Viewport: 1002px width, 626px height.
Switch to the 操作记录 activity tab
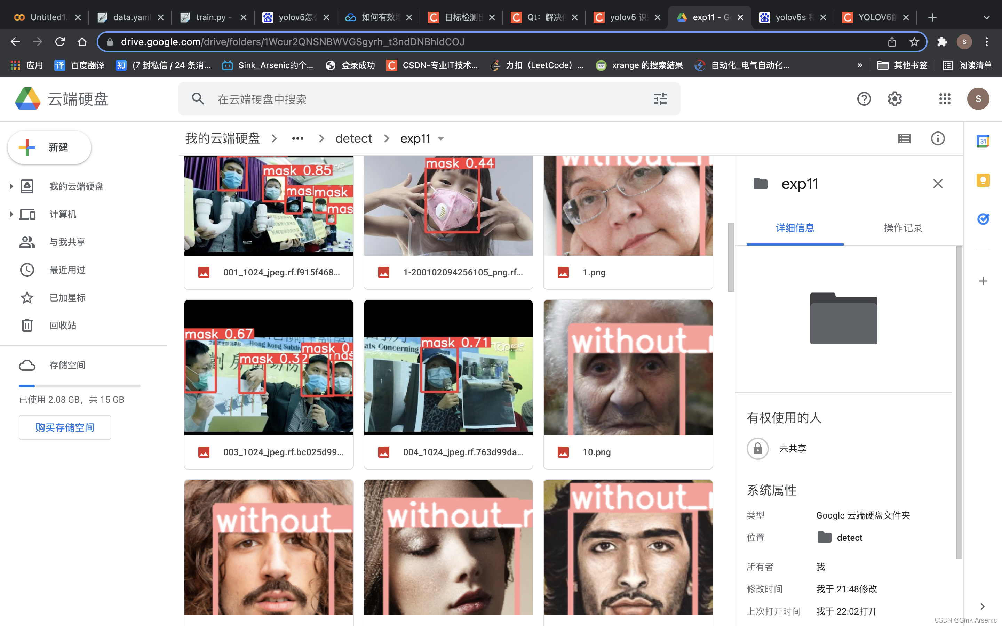[902, 228]
